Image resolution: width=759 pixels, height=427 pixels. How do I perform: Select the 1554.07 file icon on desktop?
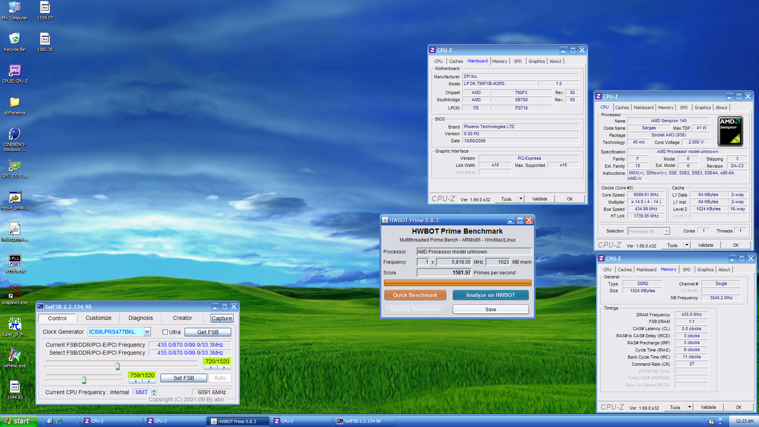tap(45, 11)
